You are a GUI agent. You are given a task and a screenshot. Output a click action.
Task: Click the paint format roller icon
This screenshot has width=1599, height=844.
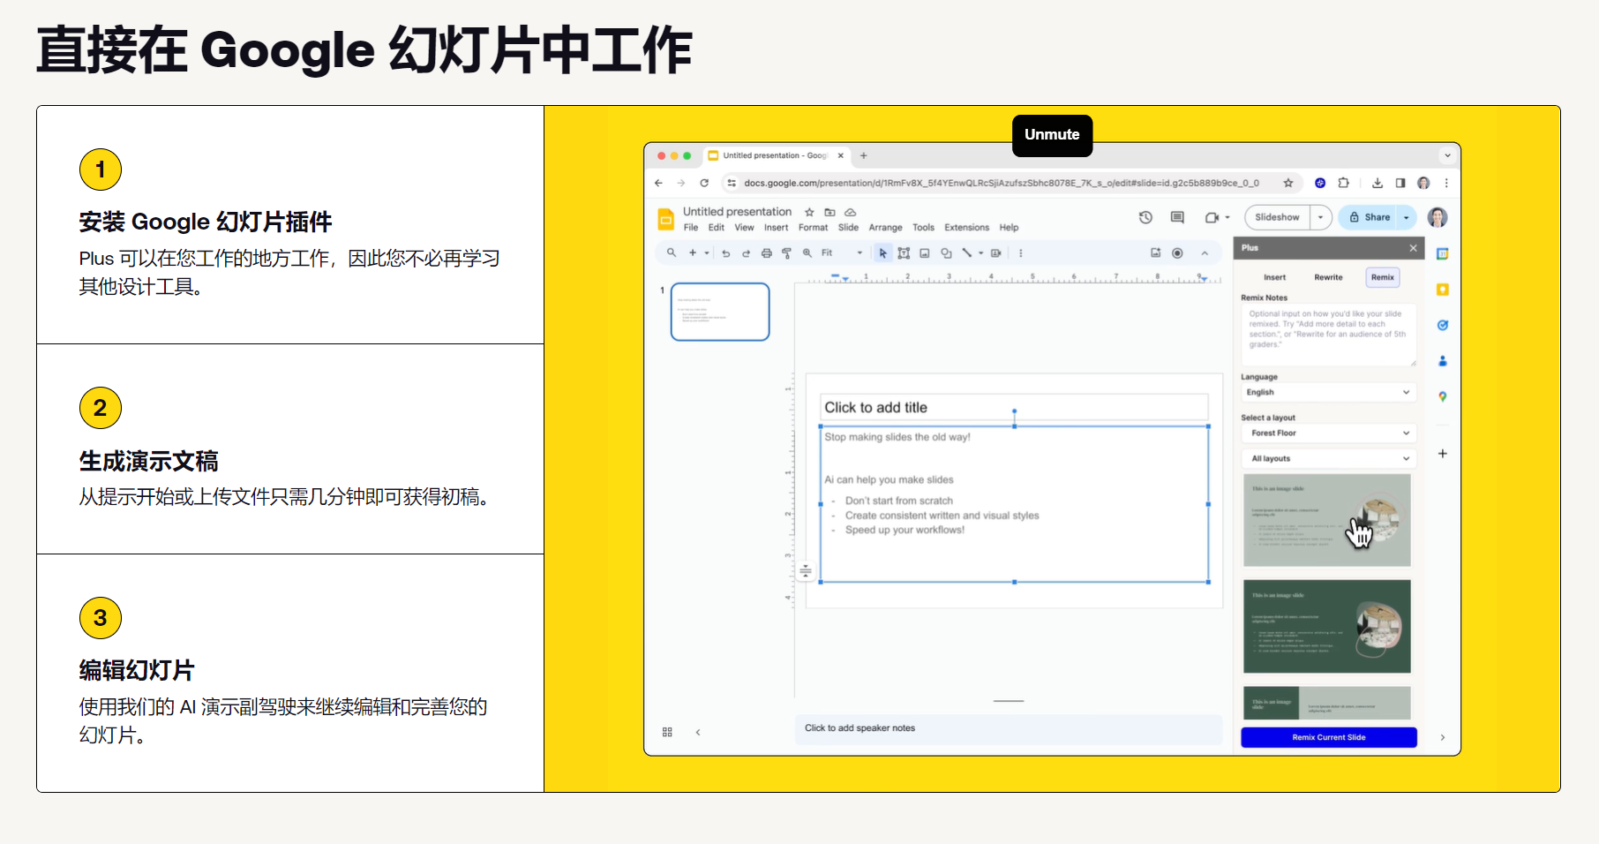786,253
